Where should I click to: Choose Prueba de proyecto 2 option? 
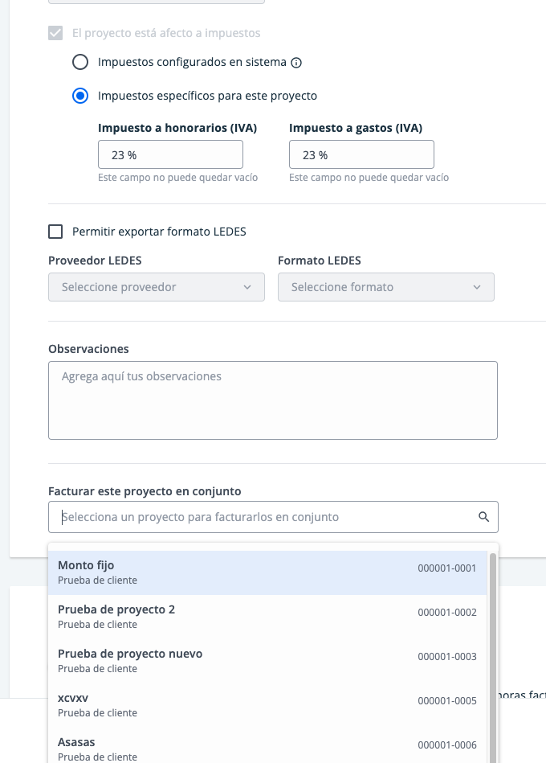click(267, 617)
